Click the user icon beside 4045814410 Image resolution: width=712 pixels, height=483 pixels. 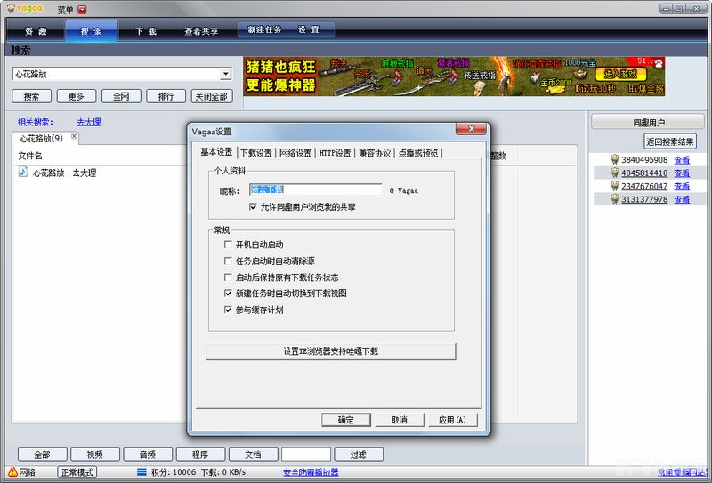615,173
